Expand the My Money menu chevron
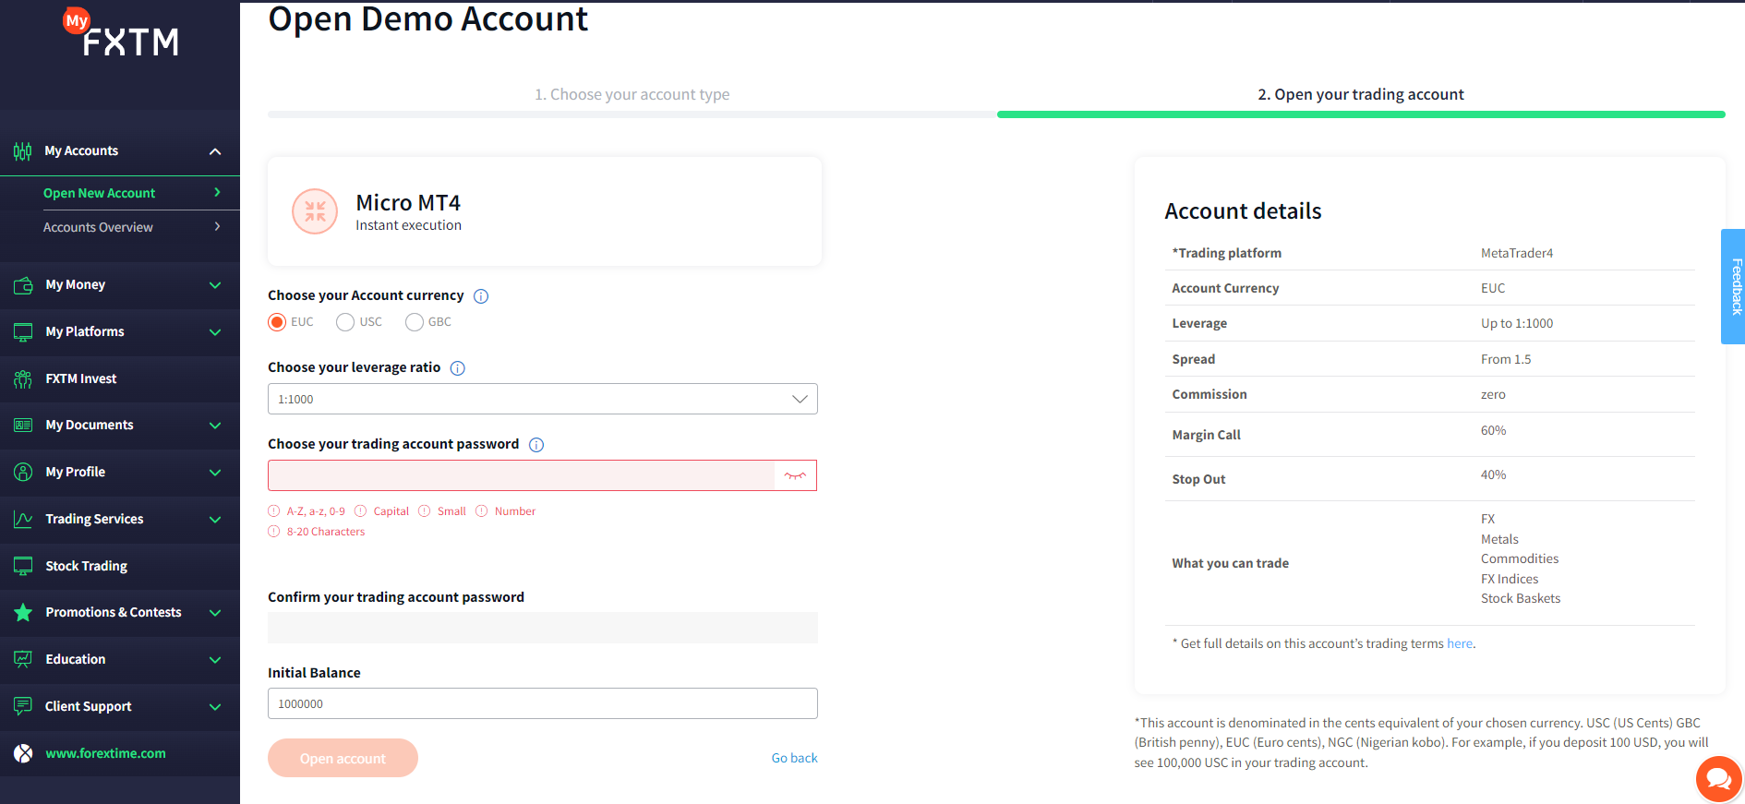Viewport: 1745px width, 804px height. pos(215,285)
